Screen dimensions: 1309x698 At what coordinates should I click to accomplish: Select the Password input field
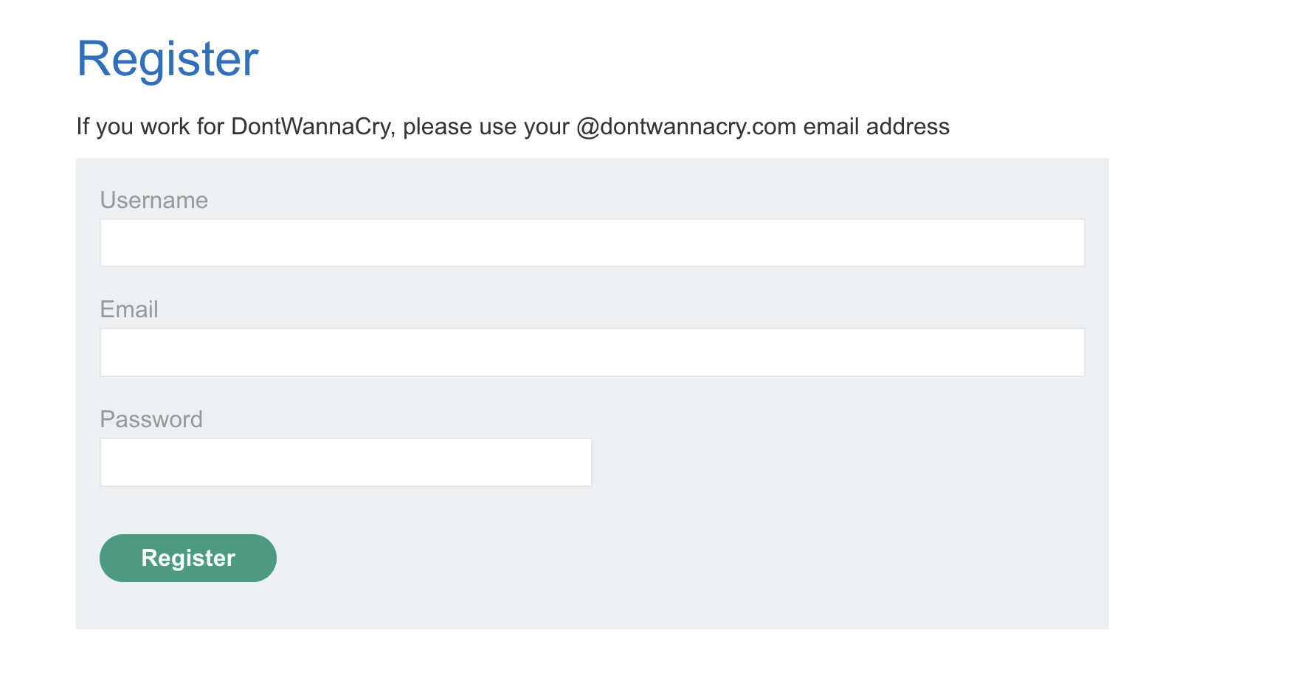coord(345,463)
